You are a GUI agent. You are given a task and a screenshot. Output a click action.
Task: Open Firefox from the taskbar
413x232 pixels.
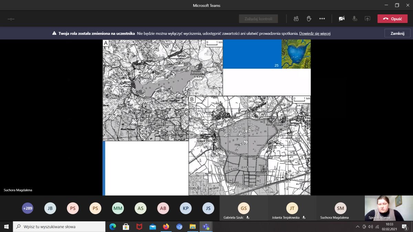tap(166, 227)
